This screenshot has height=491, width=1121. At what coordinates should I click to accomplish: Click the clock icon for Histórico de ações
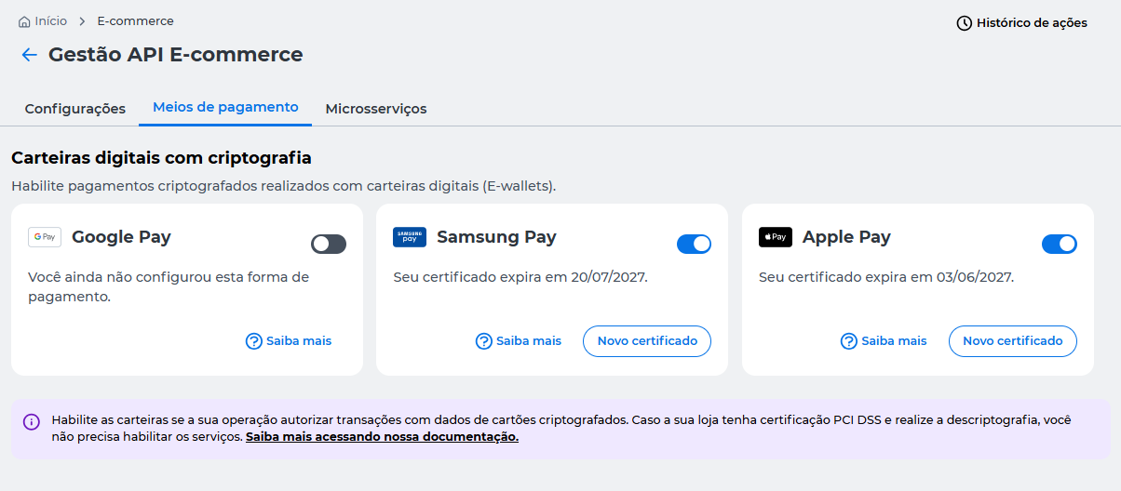[965, 23]
